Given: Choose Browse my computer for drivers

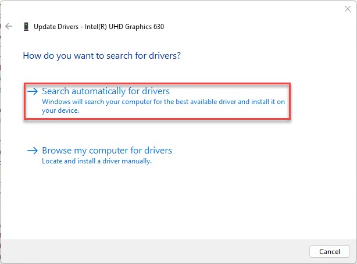Looking at the screenshot, I should pyautogui.click(x=107, y=151).
